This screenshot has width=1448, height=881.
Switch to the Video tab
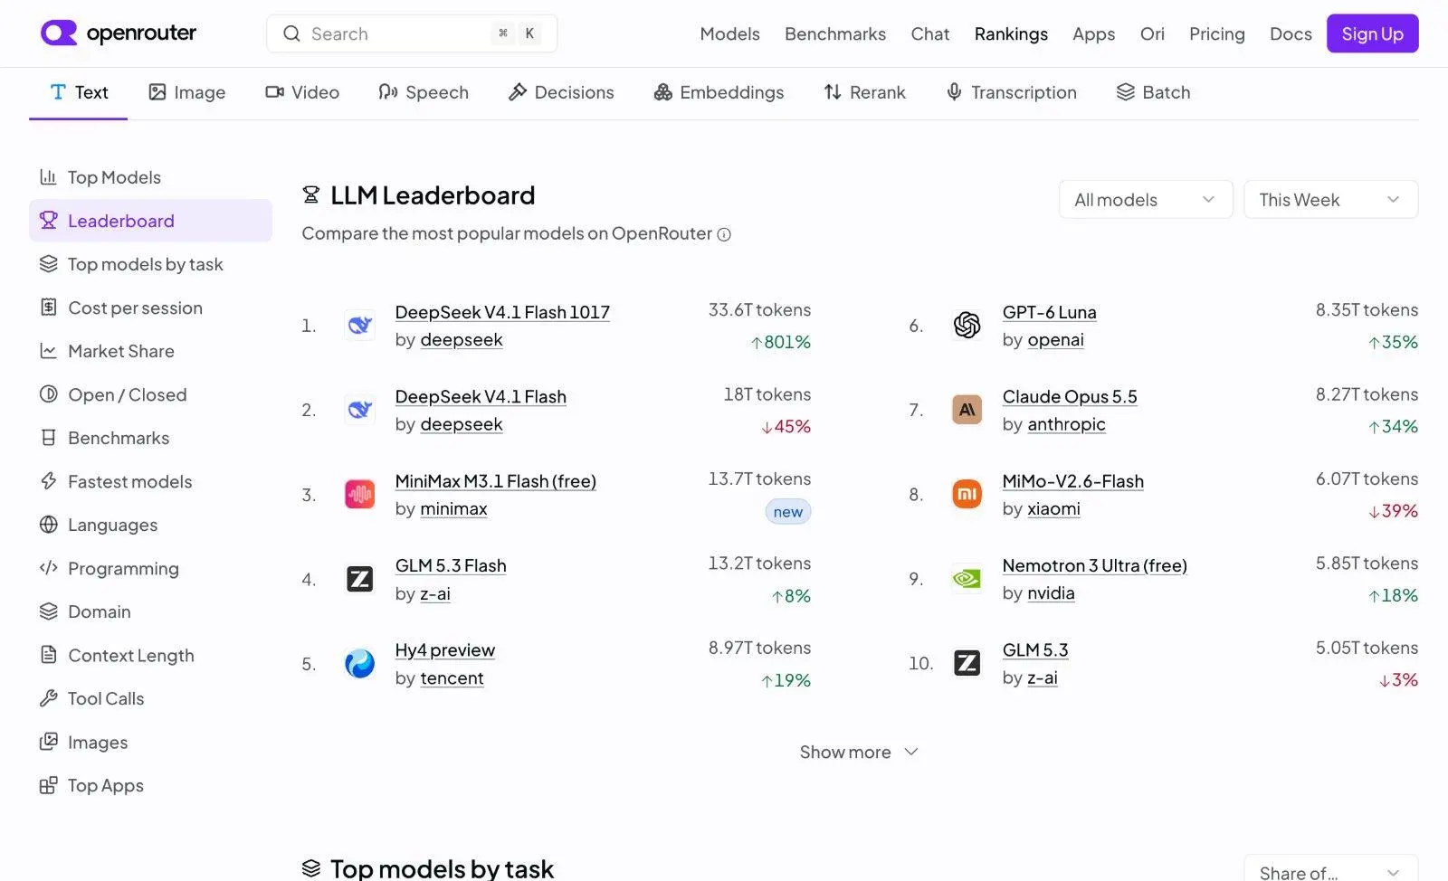click(302, 92)
